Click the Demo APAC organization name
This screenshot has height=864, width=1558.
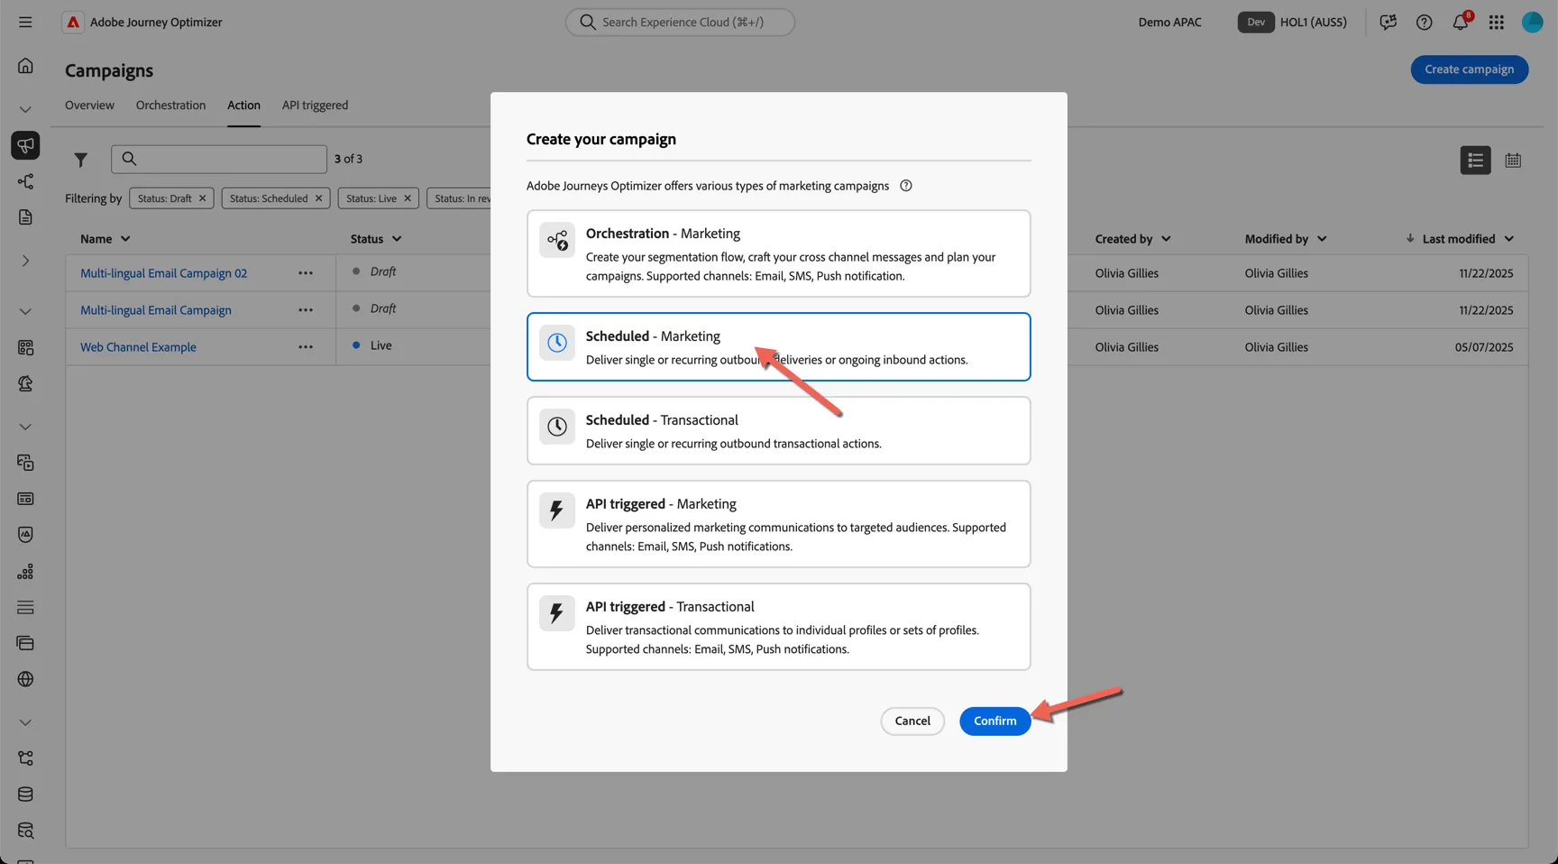click(1169, 23)
